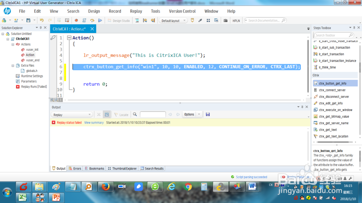Click the camera snapshot toolbar icon

click(226, 21)
